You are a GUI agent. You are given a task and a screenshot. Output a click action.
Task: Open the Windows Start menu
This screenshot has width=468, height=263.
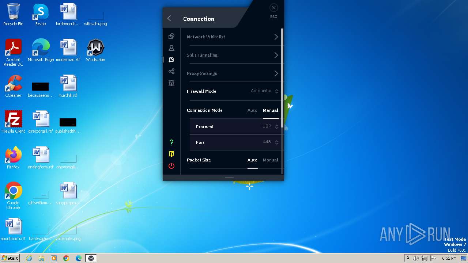click(x=10, y=258)
